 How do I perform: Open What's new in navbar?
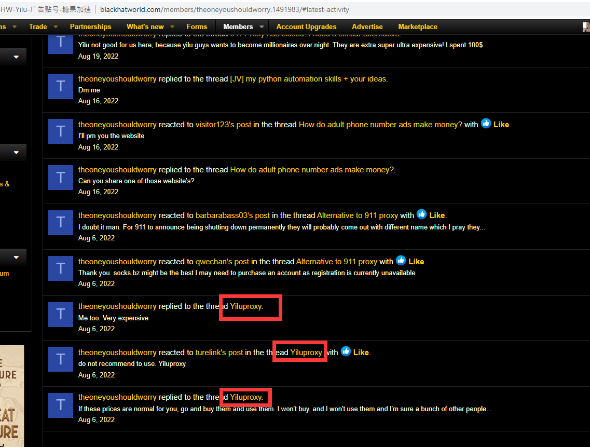coord(145,27)
